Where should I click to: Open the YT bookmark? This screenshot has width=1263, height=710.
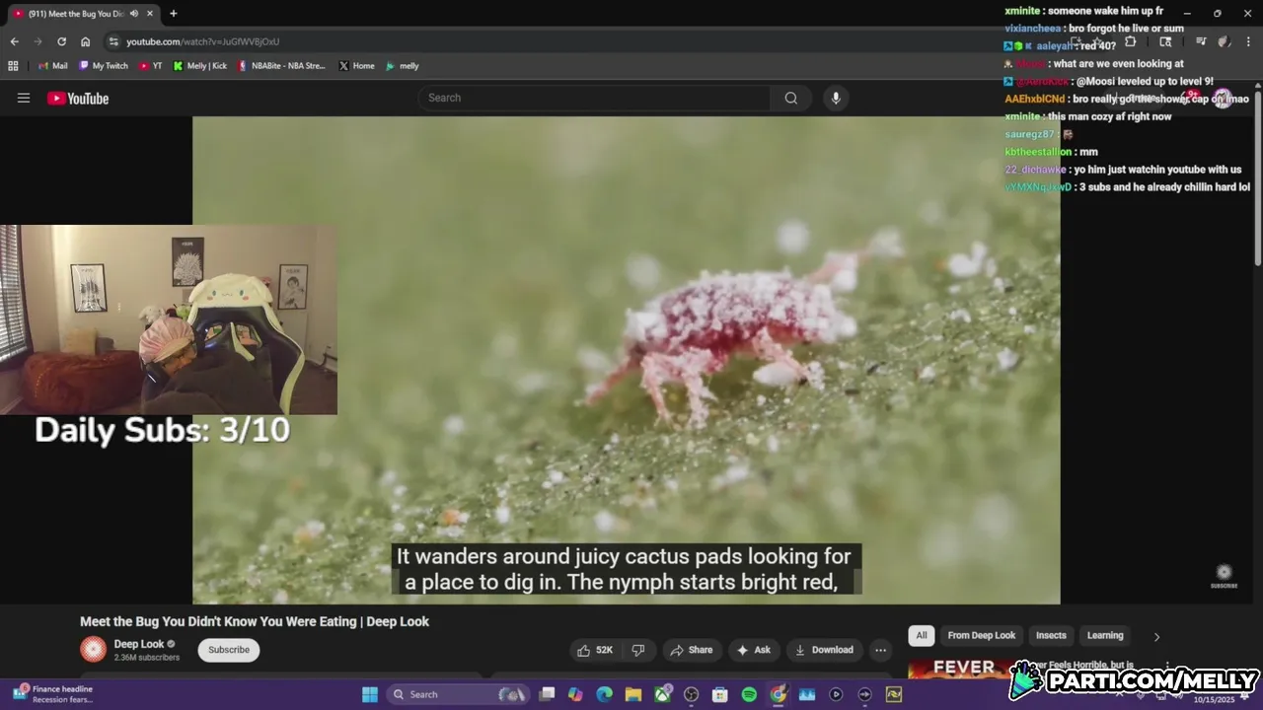[151, 66]
